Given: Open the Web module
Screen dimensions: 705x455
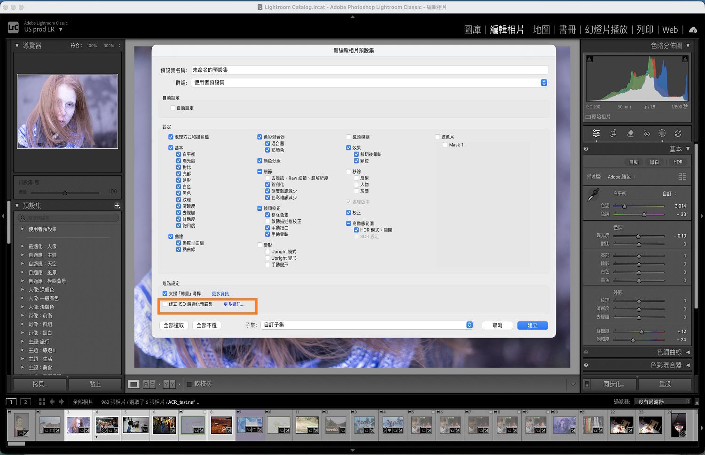Looking at the screenshot, I should point(670,30).
